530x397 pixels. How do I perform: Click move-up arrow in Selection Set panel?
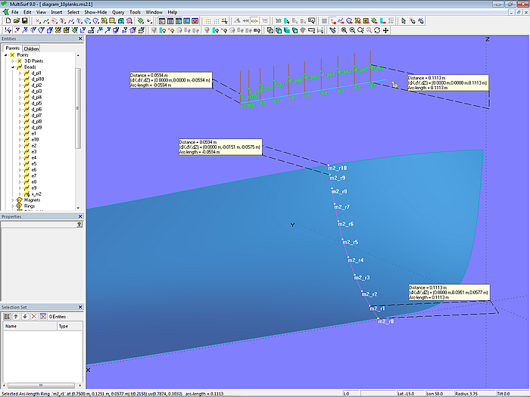point(14,316)
